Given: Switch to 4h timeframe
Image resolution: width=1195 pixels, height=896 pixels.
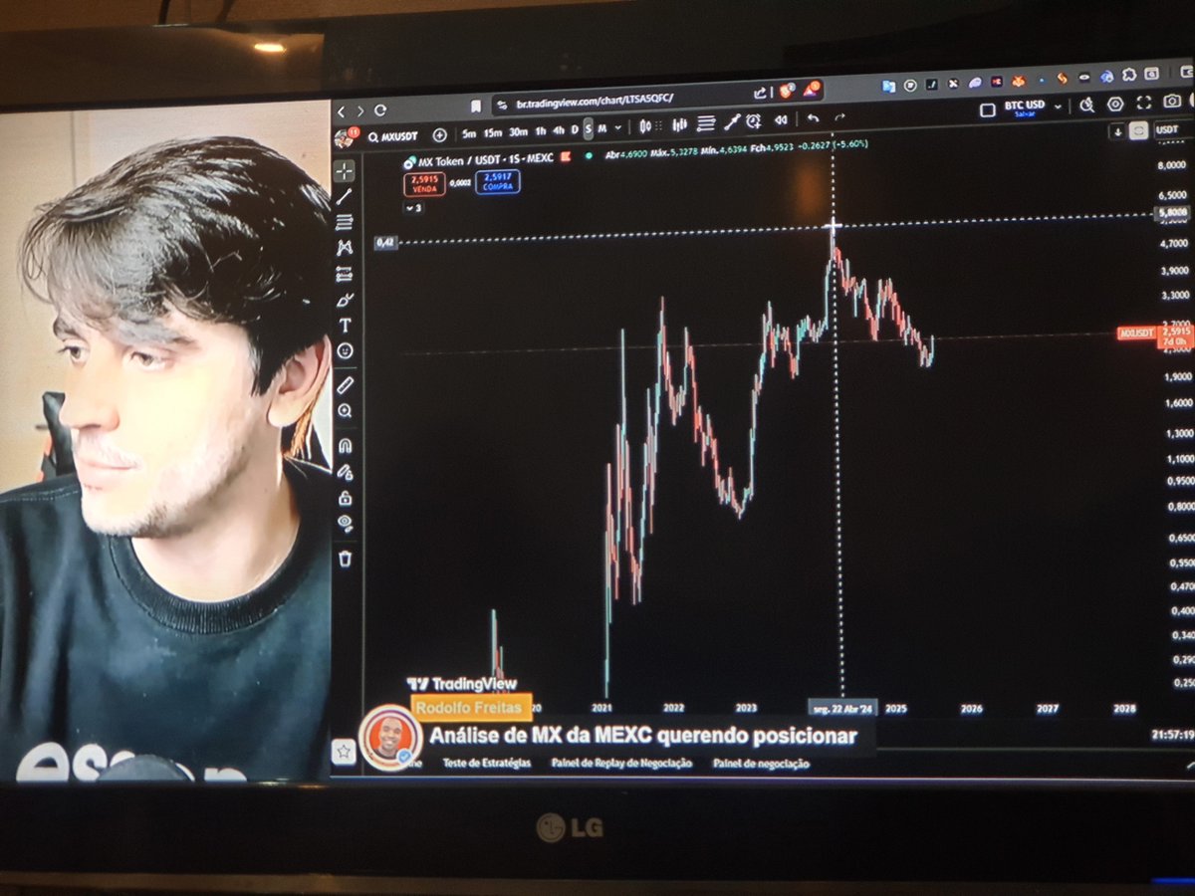Looking at the screenshot, I should (x=559, y=131).
